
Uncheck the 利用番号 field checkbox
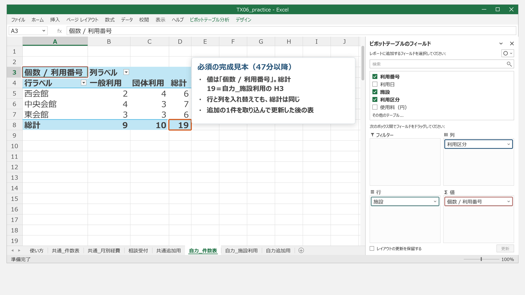pos(375,77)
